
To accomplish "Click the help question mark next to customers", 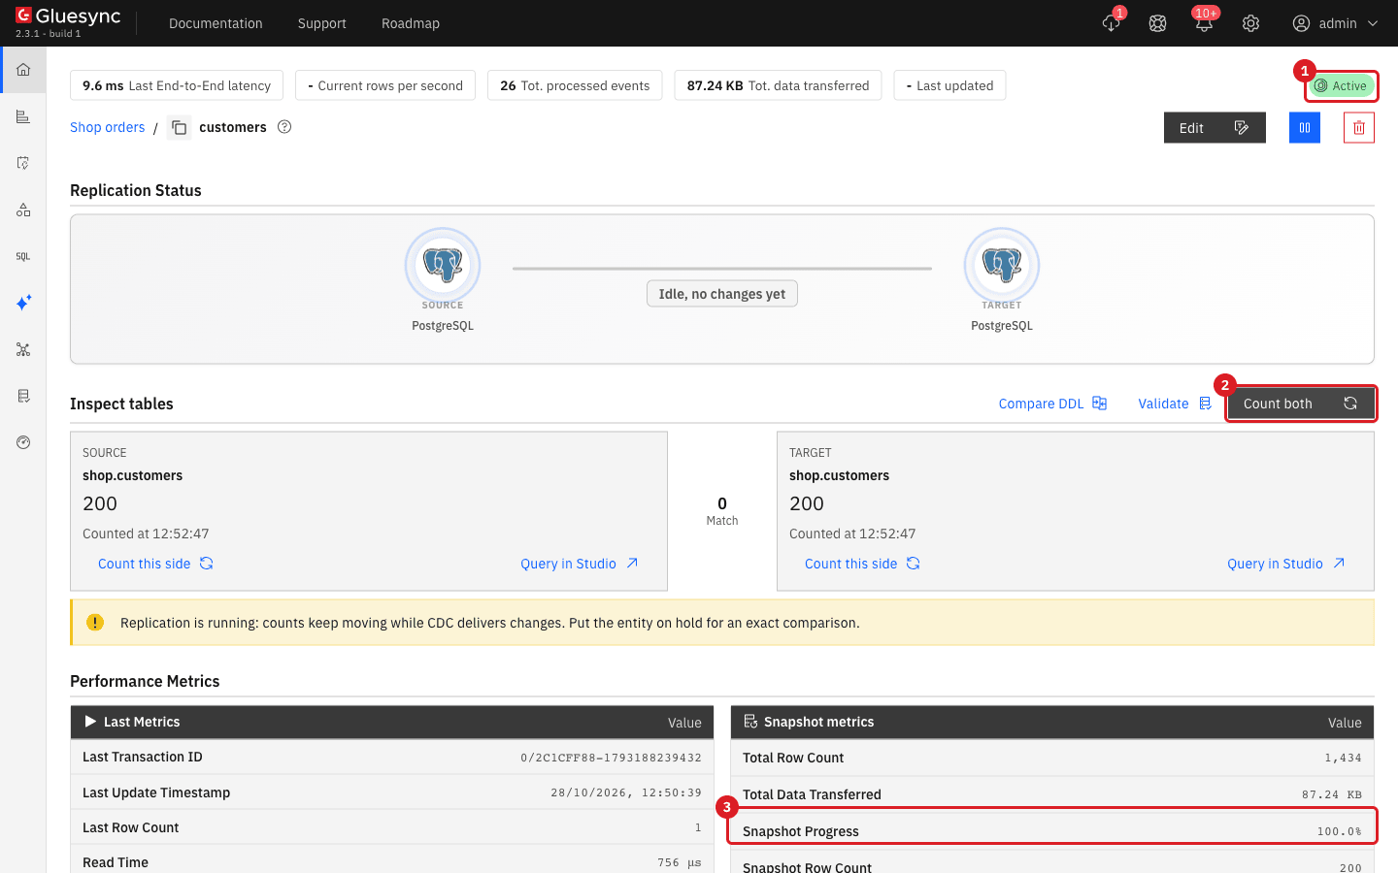I will (284, 126).
